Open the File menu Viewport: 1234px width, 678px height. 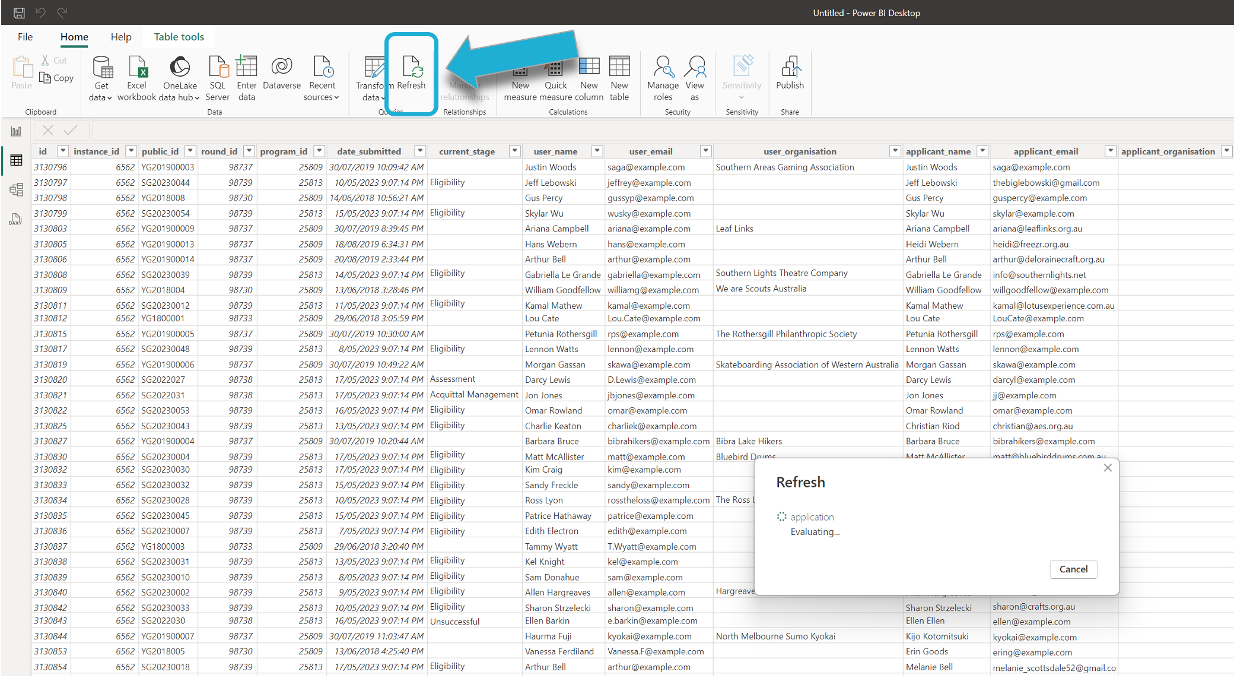25,37
